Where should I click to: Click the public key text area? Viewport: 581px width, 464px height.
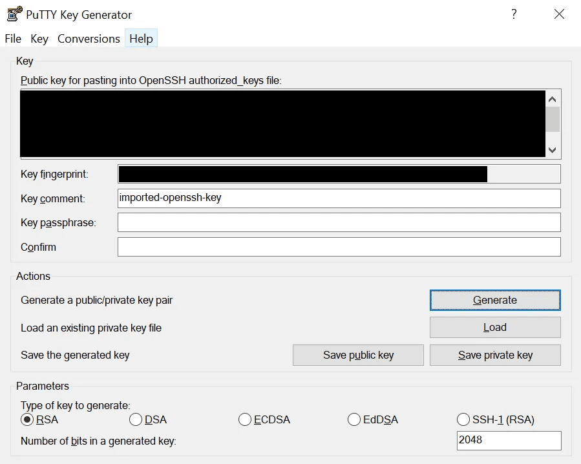[x=282, y=124]
